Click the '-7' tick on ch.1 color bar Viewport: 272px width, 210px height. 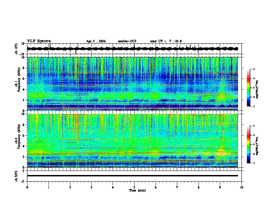253,106
